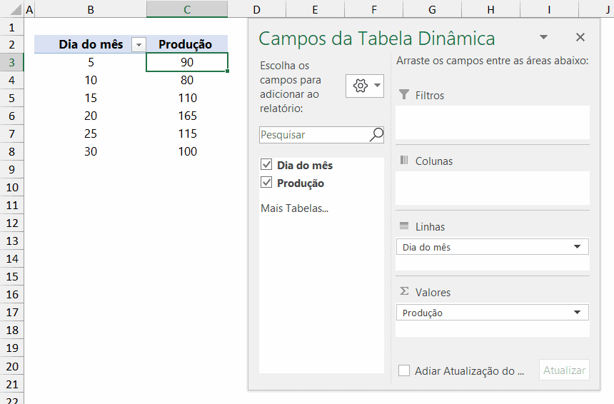This screenshot has height=404, width=614.
Task: Select the entire sheet corner triangle
Action: point(16,9)
